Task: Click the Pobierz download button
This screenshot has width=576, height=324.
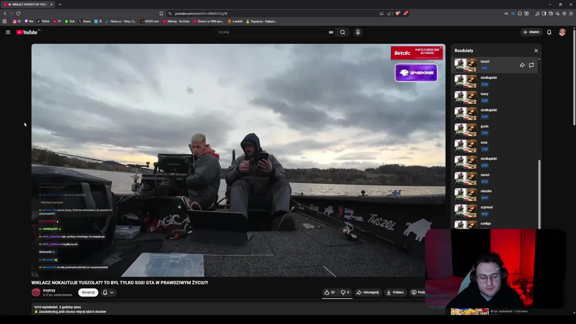Action: (395, 292)
